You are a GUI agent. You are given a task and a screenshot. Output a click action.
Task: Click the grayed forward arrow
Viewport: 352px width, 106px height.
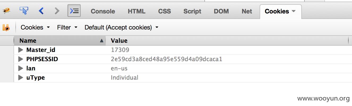57,11
